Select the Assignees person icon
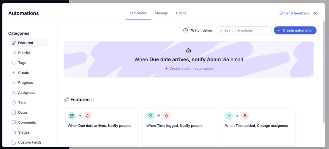The height and width of the screenshot is (149, 329). click(x=14, y=93)
